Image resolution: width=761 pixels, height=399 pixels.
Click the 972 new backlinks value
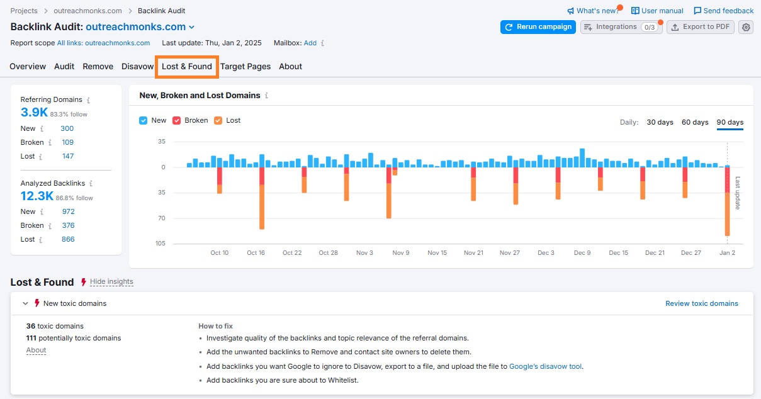68,211
